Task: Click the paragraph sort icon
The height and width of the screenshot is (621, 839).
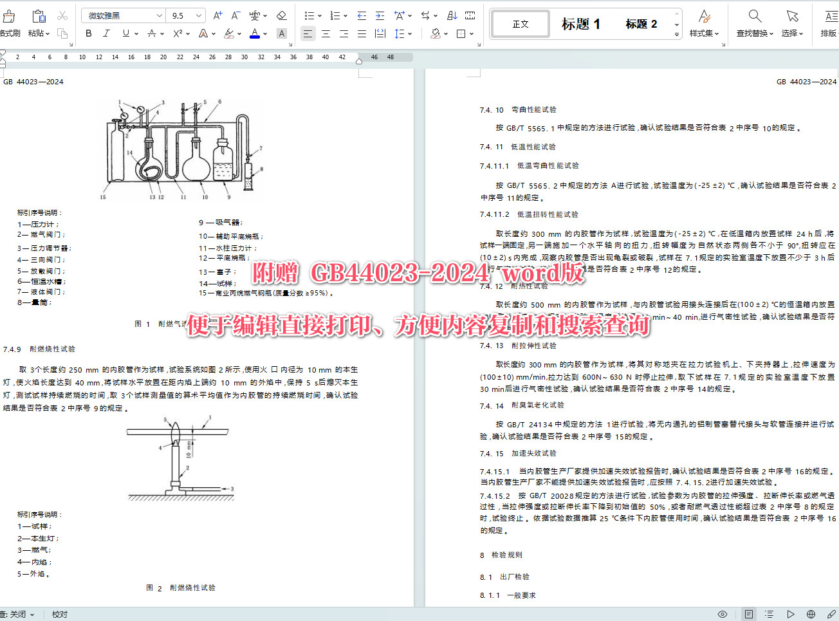Action: pos(452,15)
